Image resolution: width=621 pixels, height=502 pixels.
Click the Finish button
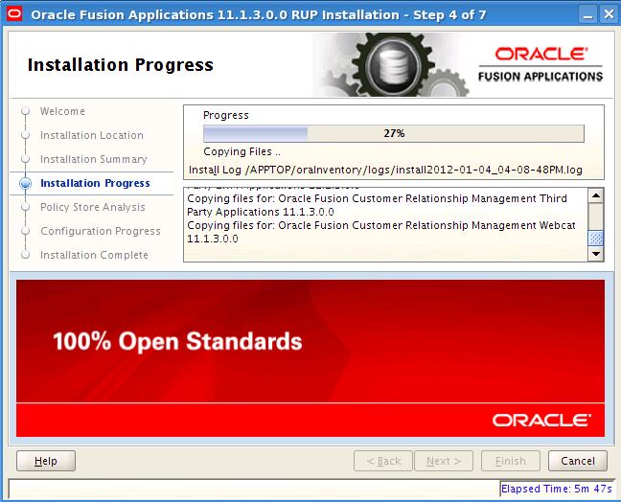[511, 461]
